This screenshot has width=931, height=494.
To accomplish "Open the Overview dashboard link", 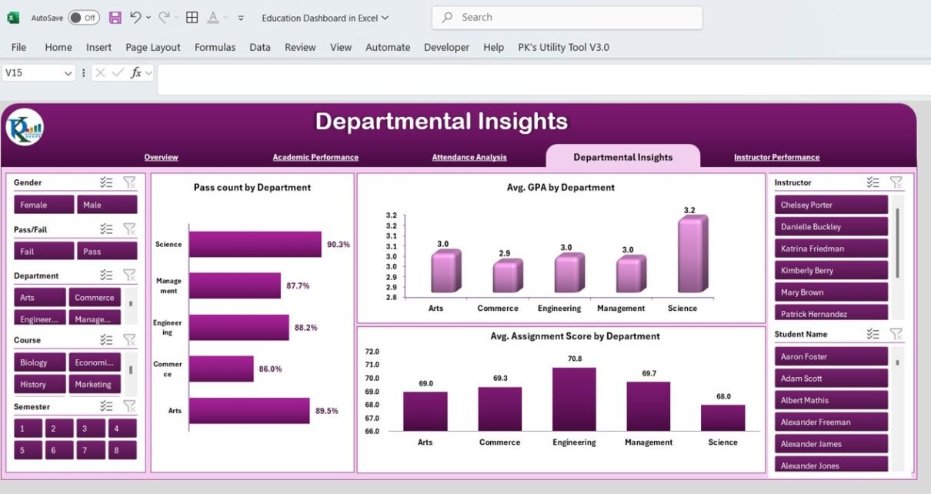I will pyautogui.click(x=161, y=156).
